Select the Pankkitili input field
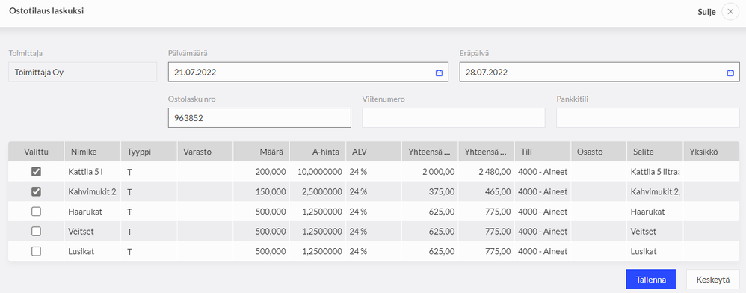746x293 pixels. (647, 118)
